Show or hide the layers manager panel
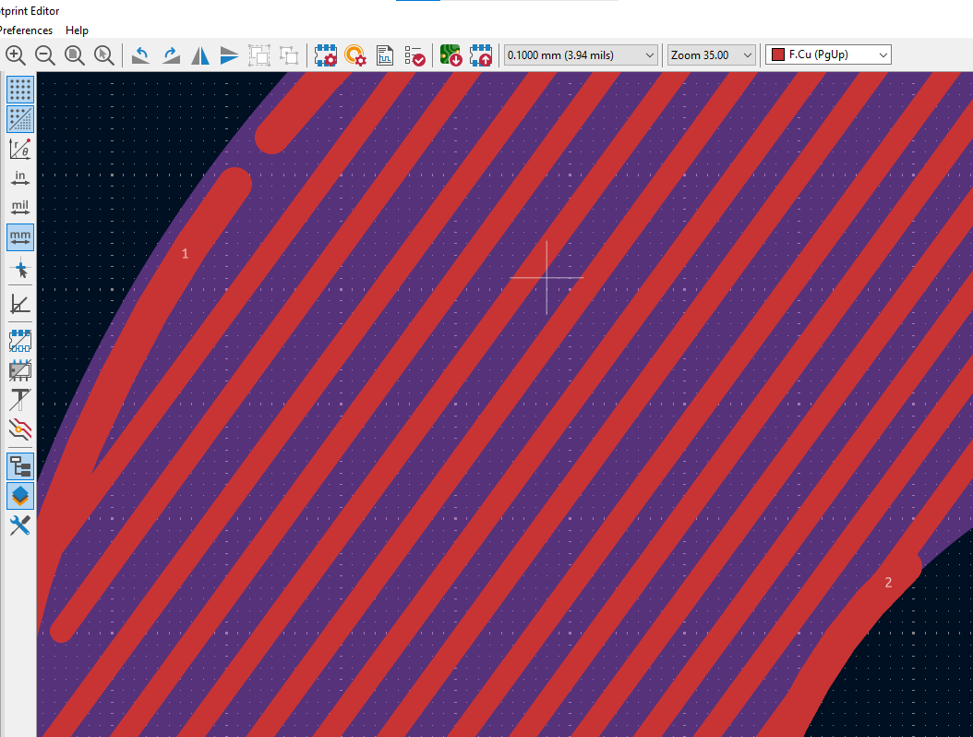 20,496
